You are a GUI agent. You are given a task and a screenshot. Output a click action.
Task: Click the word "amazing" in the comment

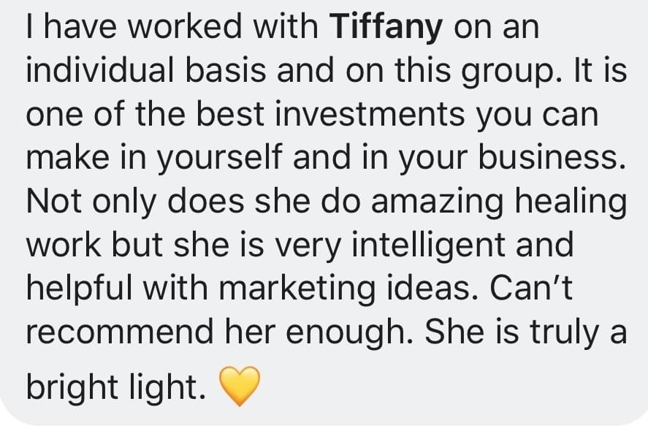click(x=433, y=202)
